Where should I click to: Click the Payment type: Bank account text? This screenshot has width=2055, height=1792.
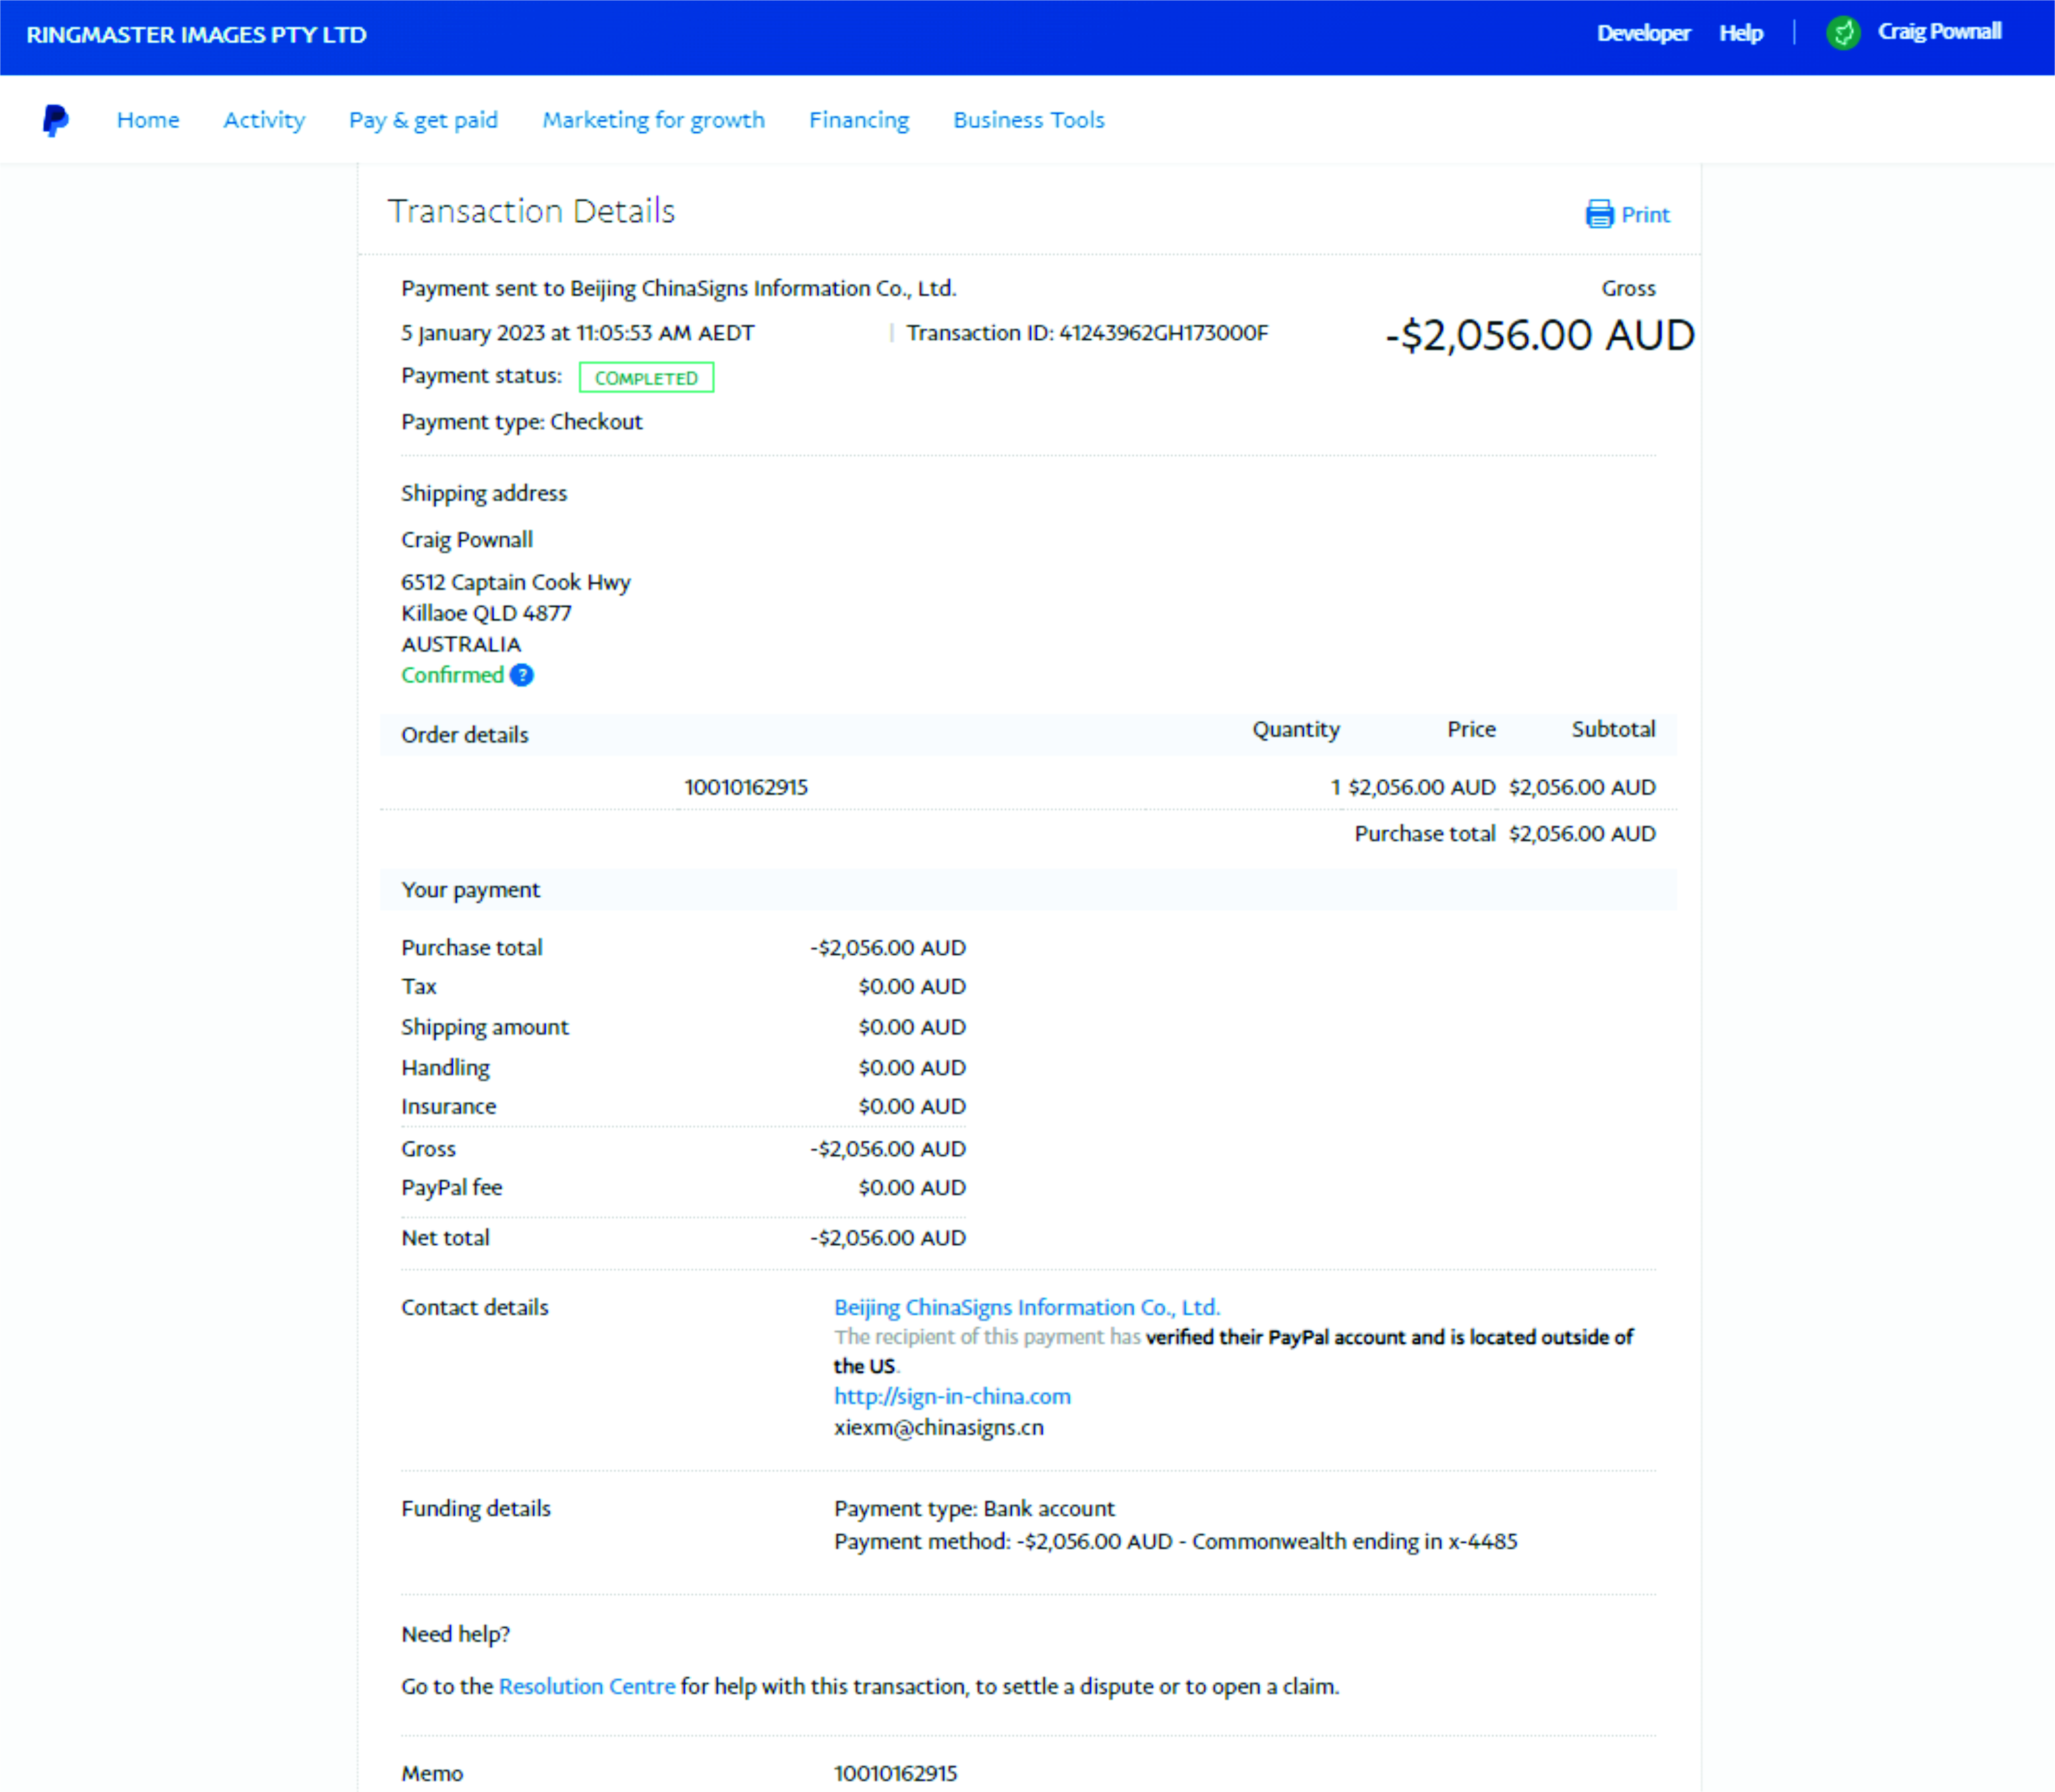(974, 1508)
